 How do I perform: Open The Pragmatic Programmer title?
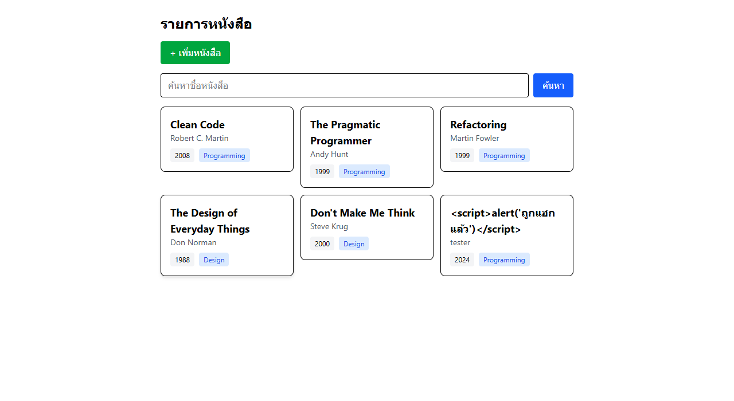coord(345,133)
